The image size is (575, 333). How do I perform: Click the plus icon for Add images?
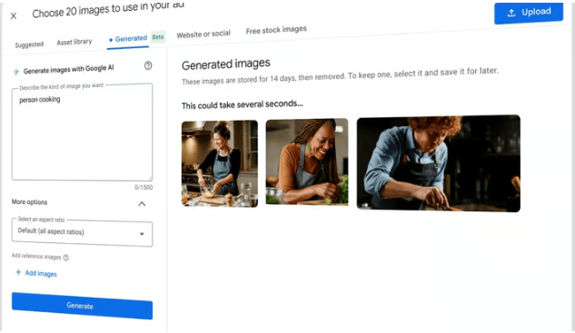[18, 272]
